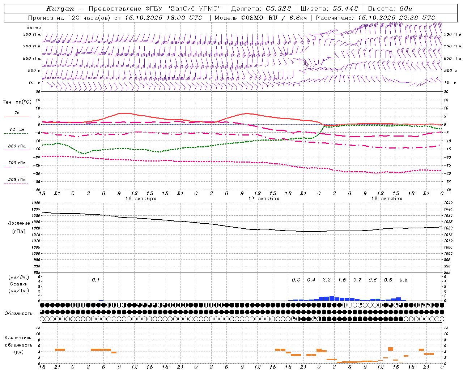
Task: Click "-40" on the left temperature axis
Action: coord(37,190)
